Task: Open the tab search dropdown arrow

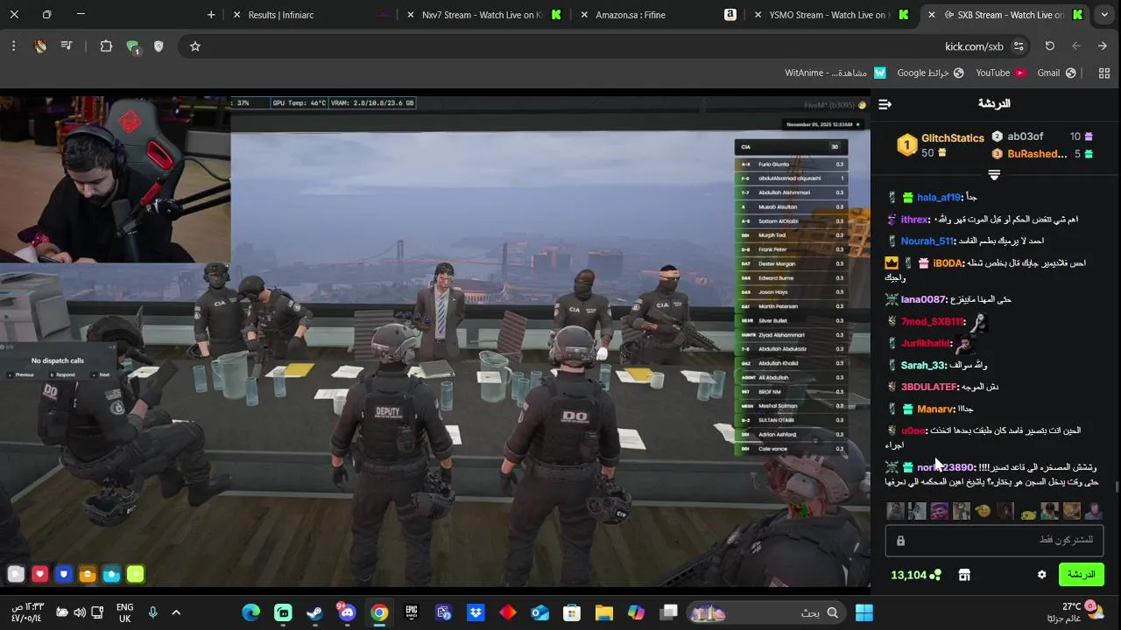Action: (1103, 15)
